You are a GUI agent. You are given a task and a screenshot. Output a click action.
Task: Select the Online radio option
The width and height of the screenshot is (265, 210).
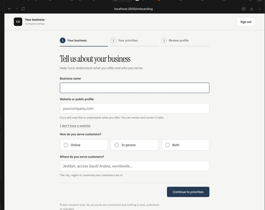pos(84,145)
